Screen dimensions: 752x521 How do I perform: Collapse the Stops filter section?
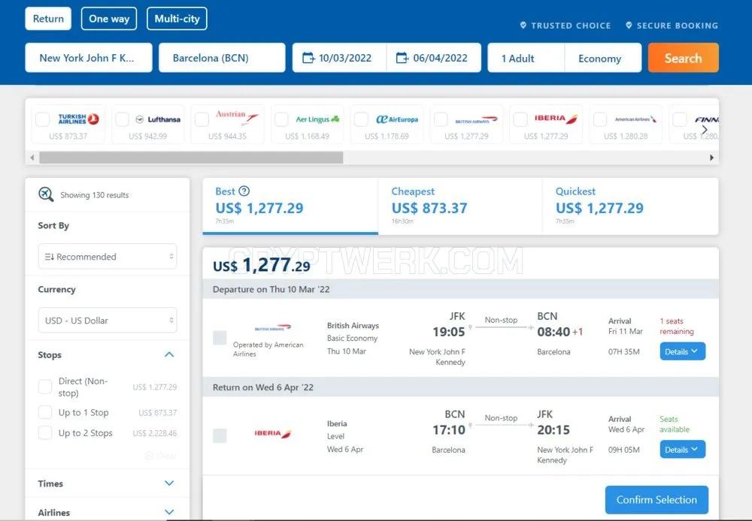(168, 355)
